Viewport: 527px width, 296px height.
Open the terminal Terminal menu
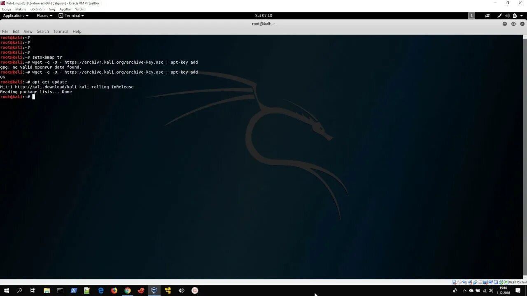click(61, 31)
